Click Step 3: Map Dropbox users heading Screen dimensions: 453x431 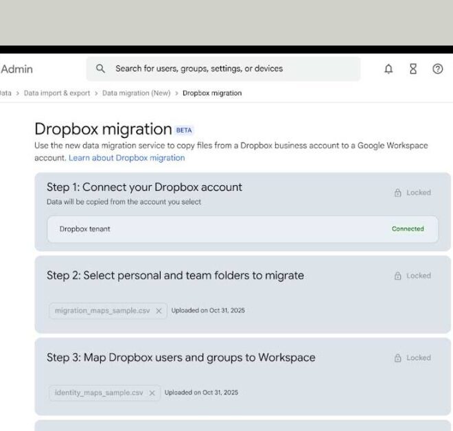(x=181, y=358)
